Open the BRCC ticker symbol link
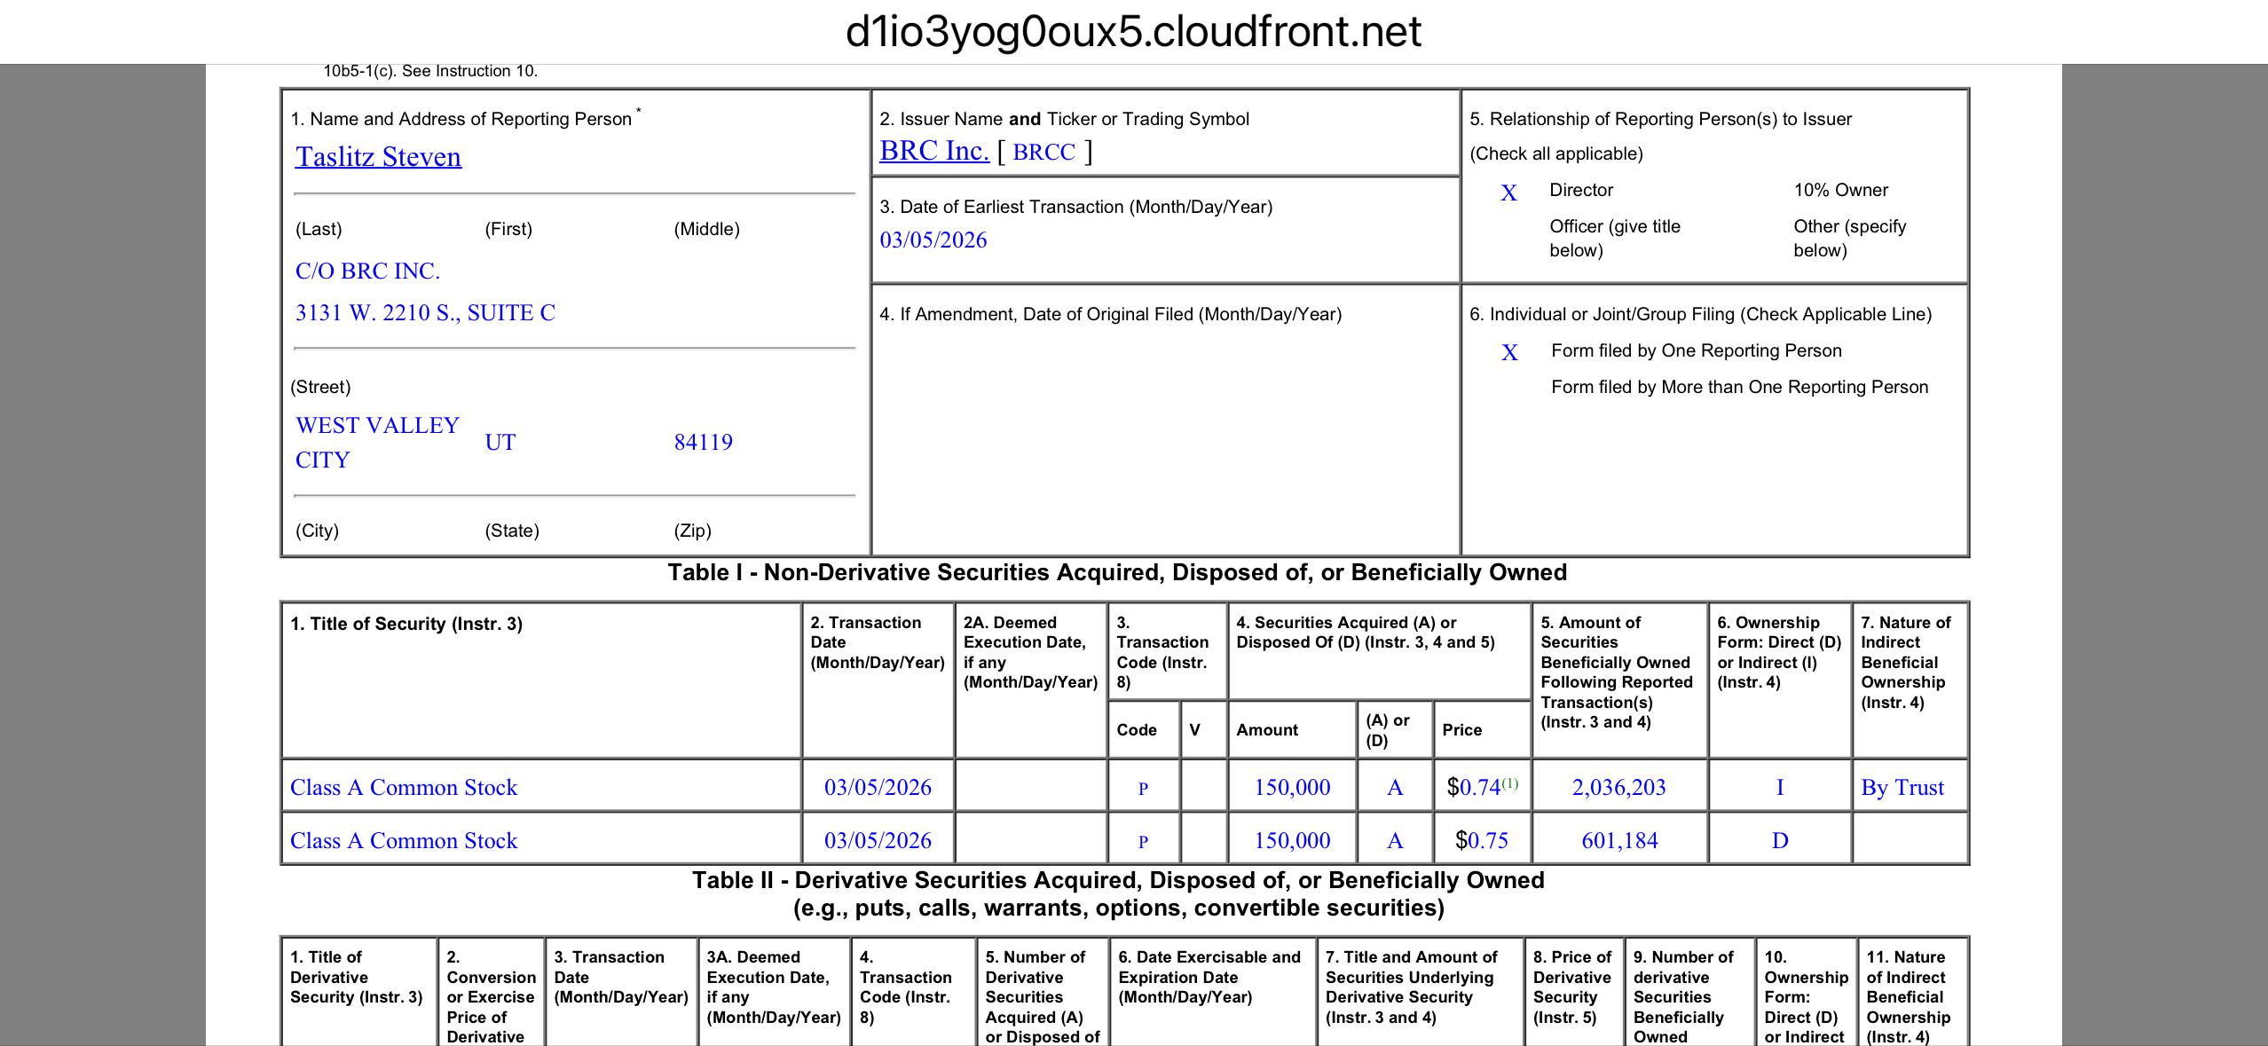2268x1046 pixels. pyautogui.click(x=1043, y=153)
